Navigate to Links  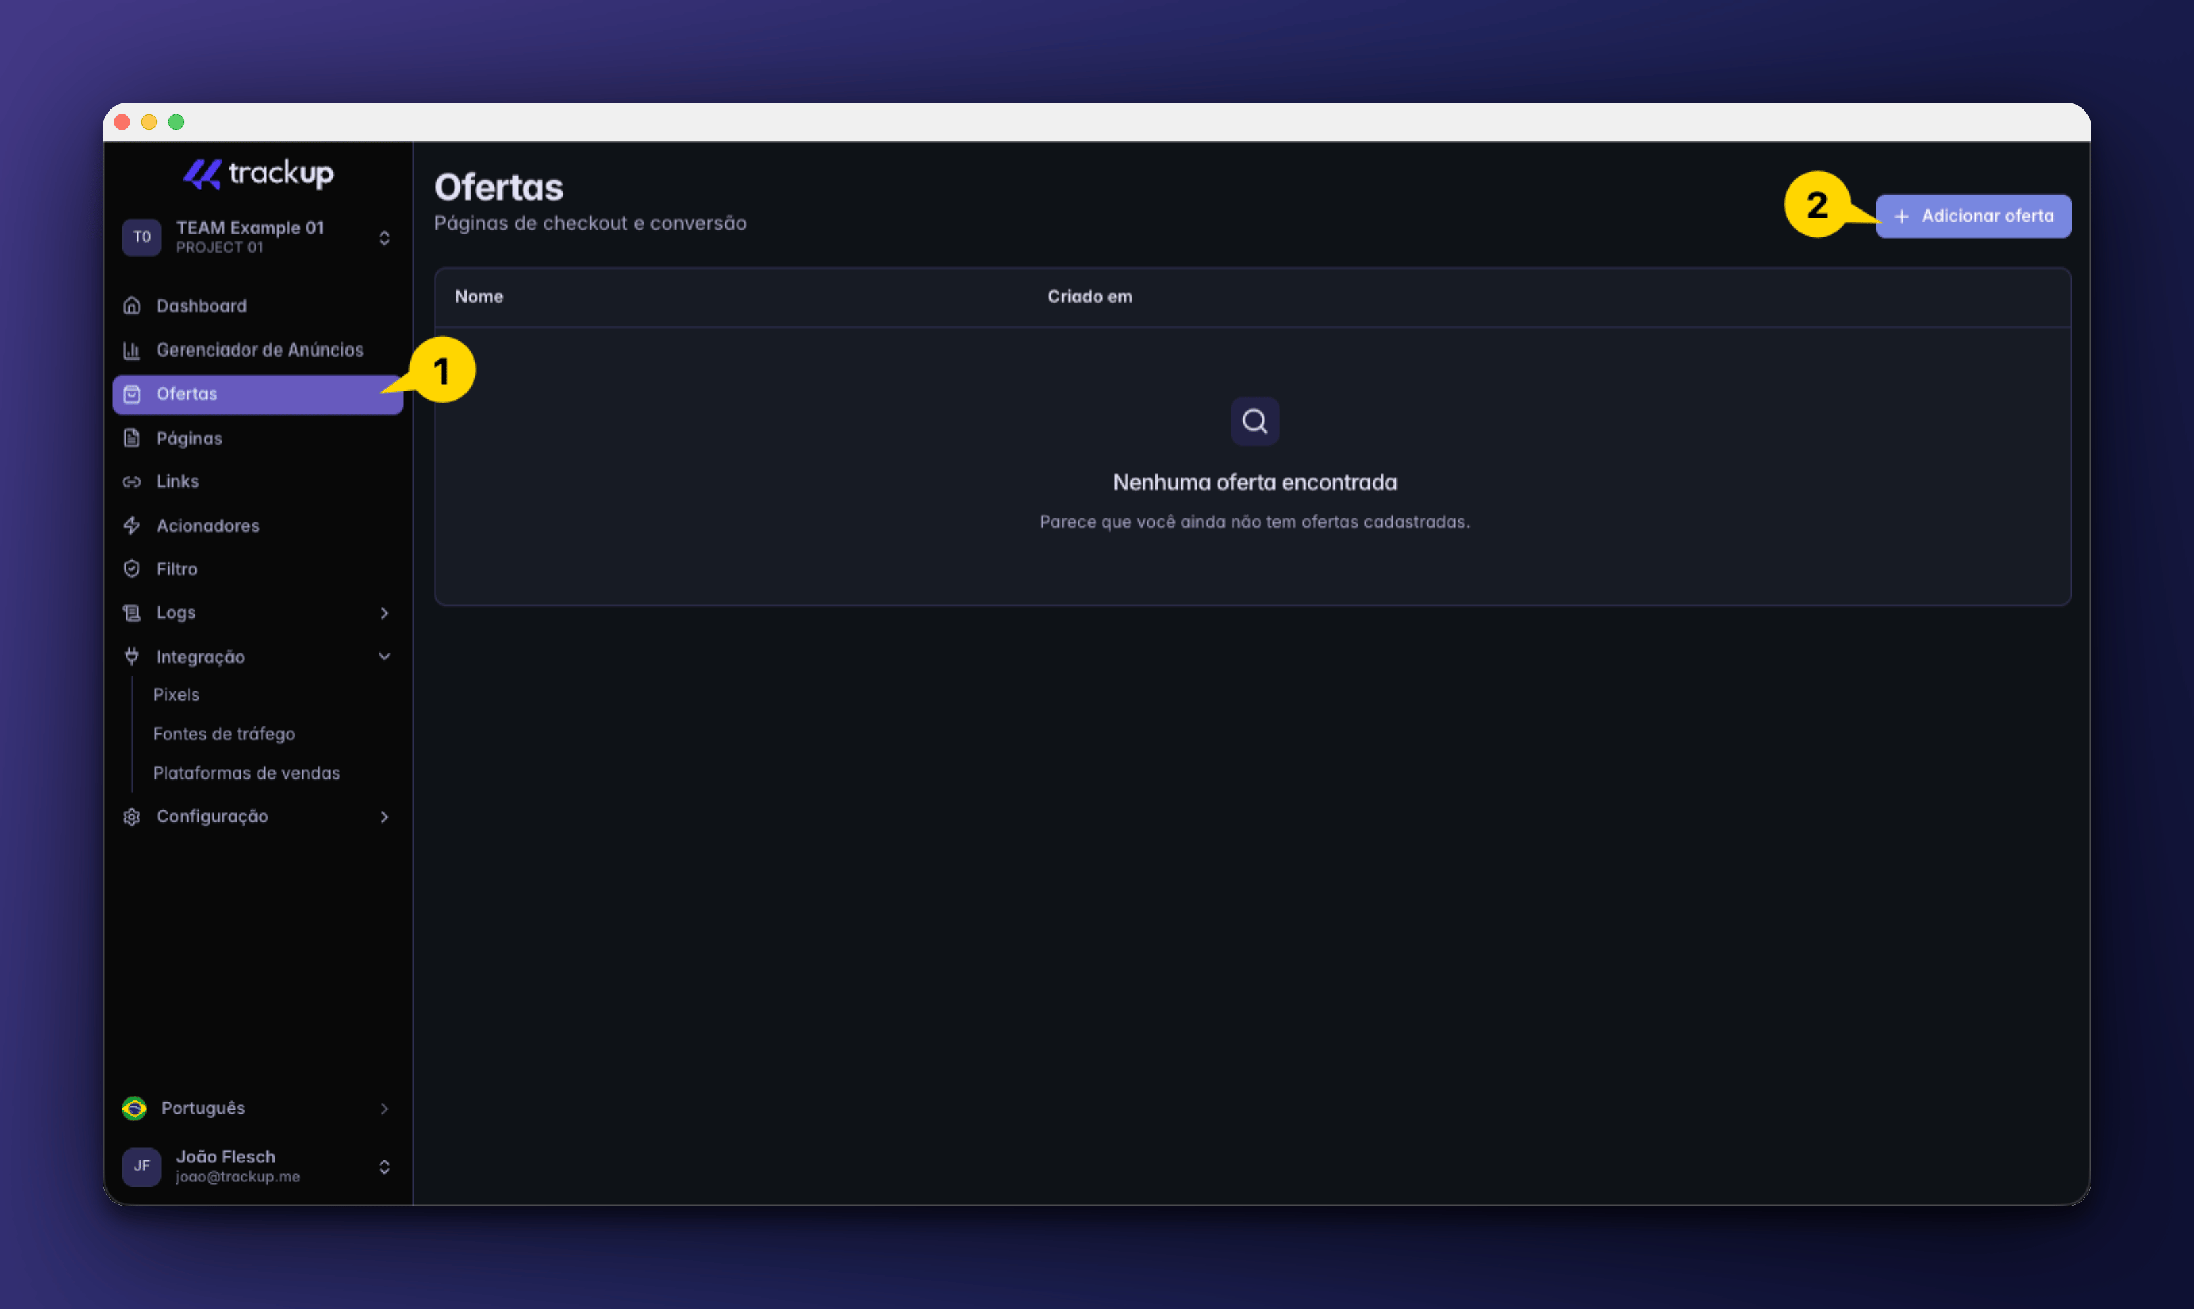(258, 482)
